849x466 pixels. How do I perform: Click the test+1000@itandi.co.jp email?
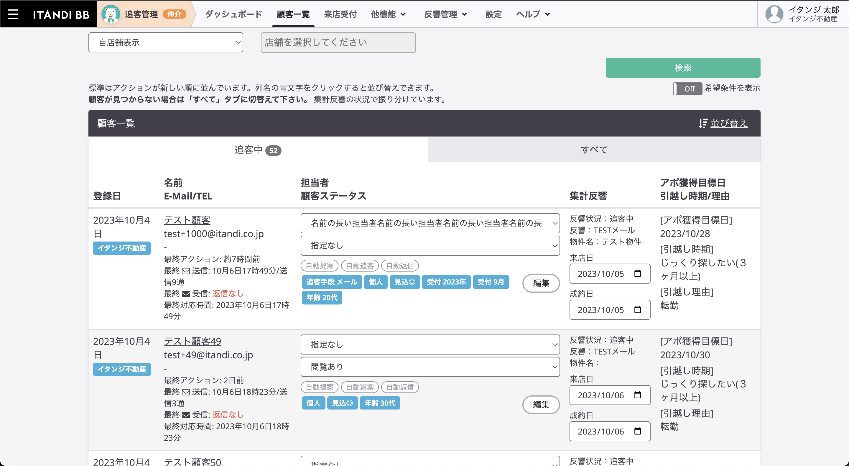213,234
